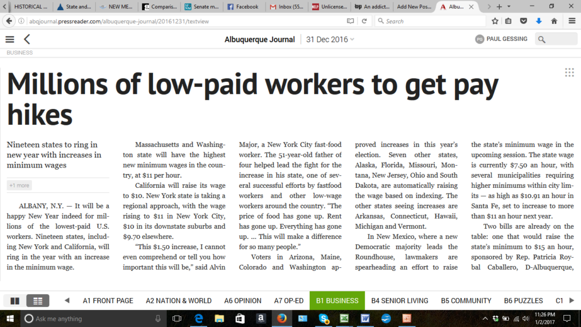This screenshot has height=327, width=581.
Task: Click the PressReader search box
Action: [555, 39]
